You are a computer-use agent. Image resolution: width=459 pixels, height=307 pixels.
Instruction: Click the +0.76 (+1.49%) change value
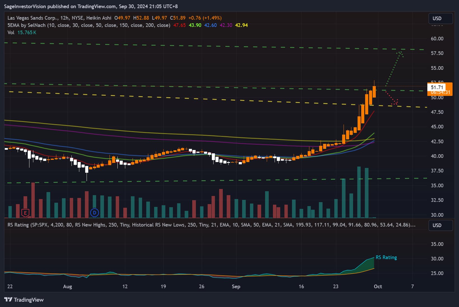(x=205, y=18)
